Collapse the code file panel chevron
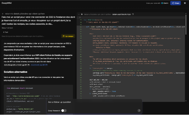 pos(79,14)
